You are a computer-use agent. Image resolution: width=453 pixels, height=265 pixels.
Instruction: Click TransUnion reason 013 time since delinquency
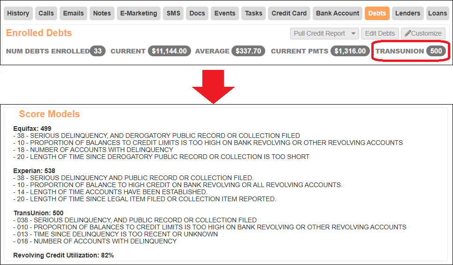pyautogui.click(x=115, y=234)
